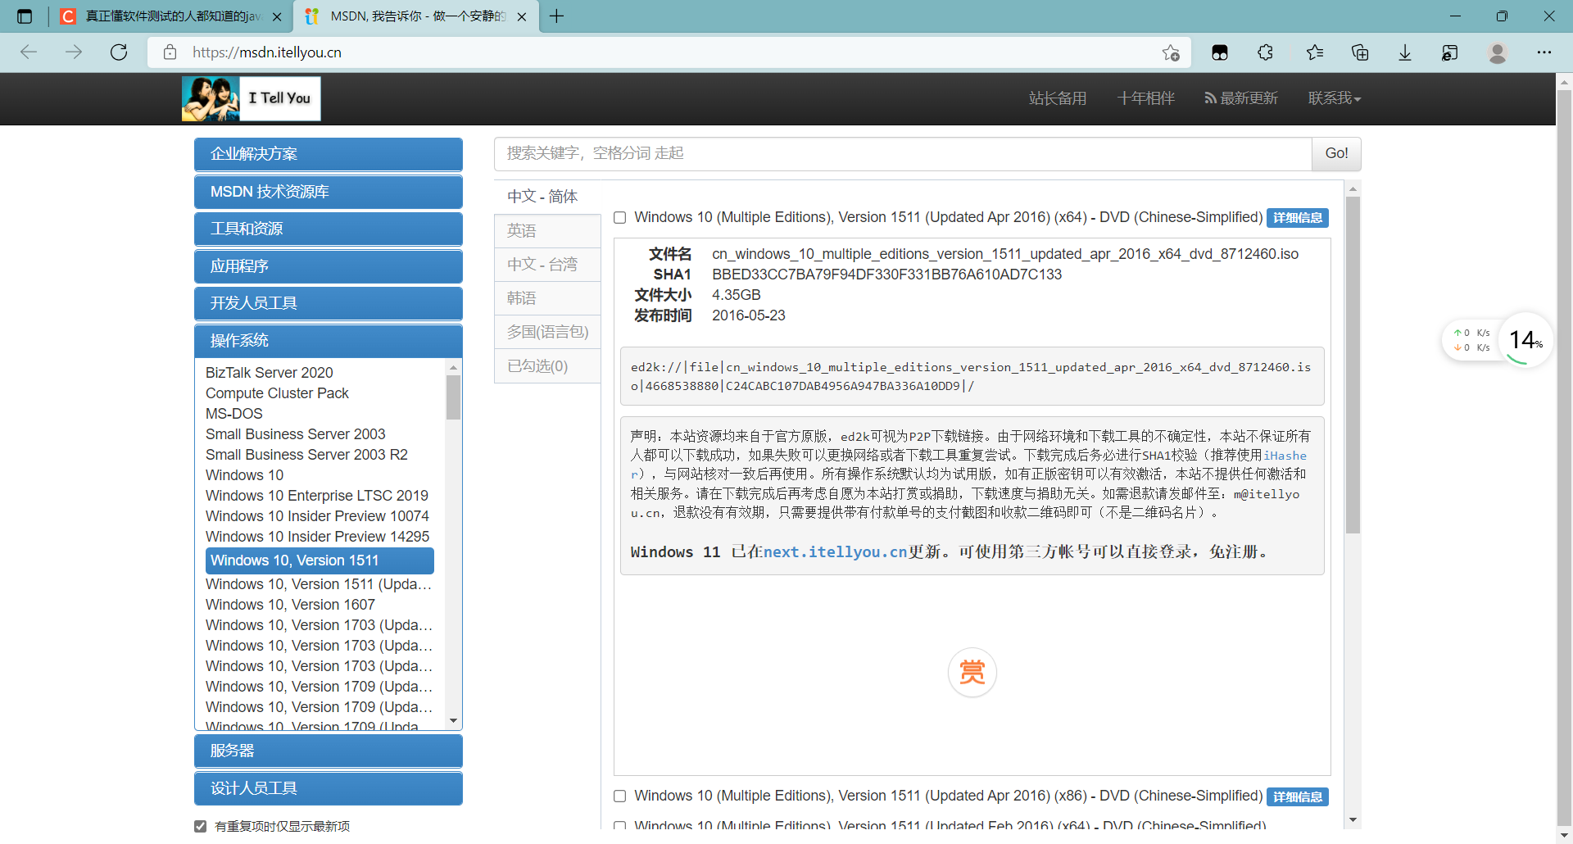Screen dimensions: 1573x844
Task: Switch to the 多国(语言包) tab
Action: point(547,332)
